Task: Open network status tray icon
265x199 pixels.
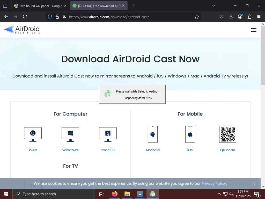Action: click(225, 194)
